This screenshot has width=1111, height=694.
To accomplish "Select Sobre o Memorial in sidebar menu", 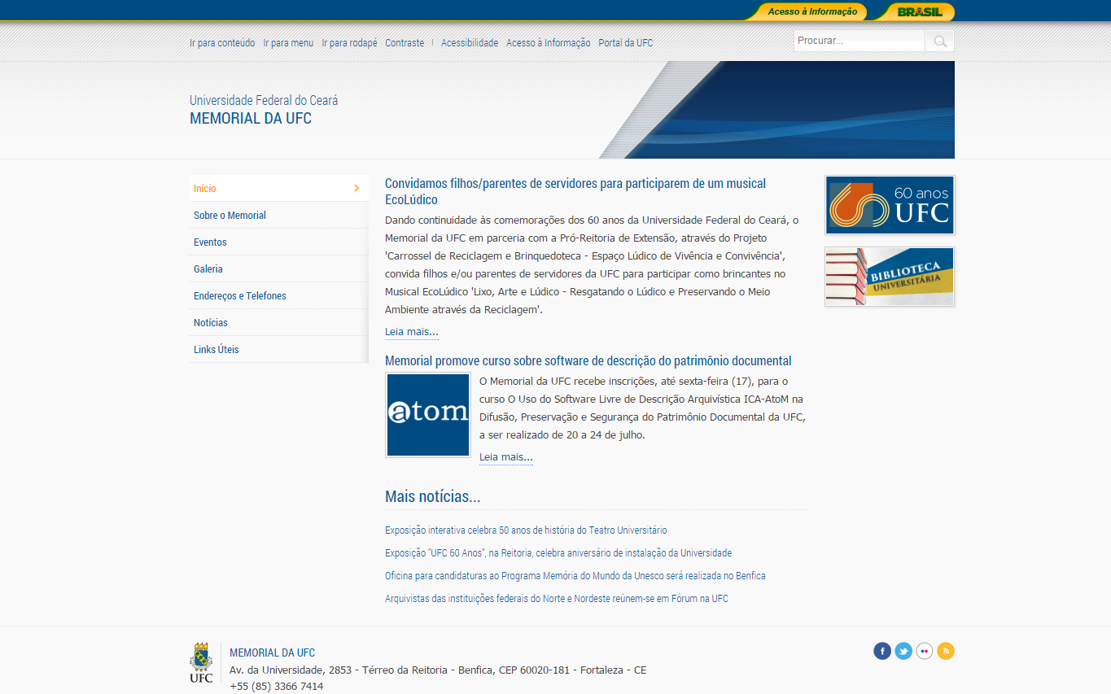I will point(230,216).
